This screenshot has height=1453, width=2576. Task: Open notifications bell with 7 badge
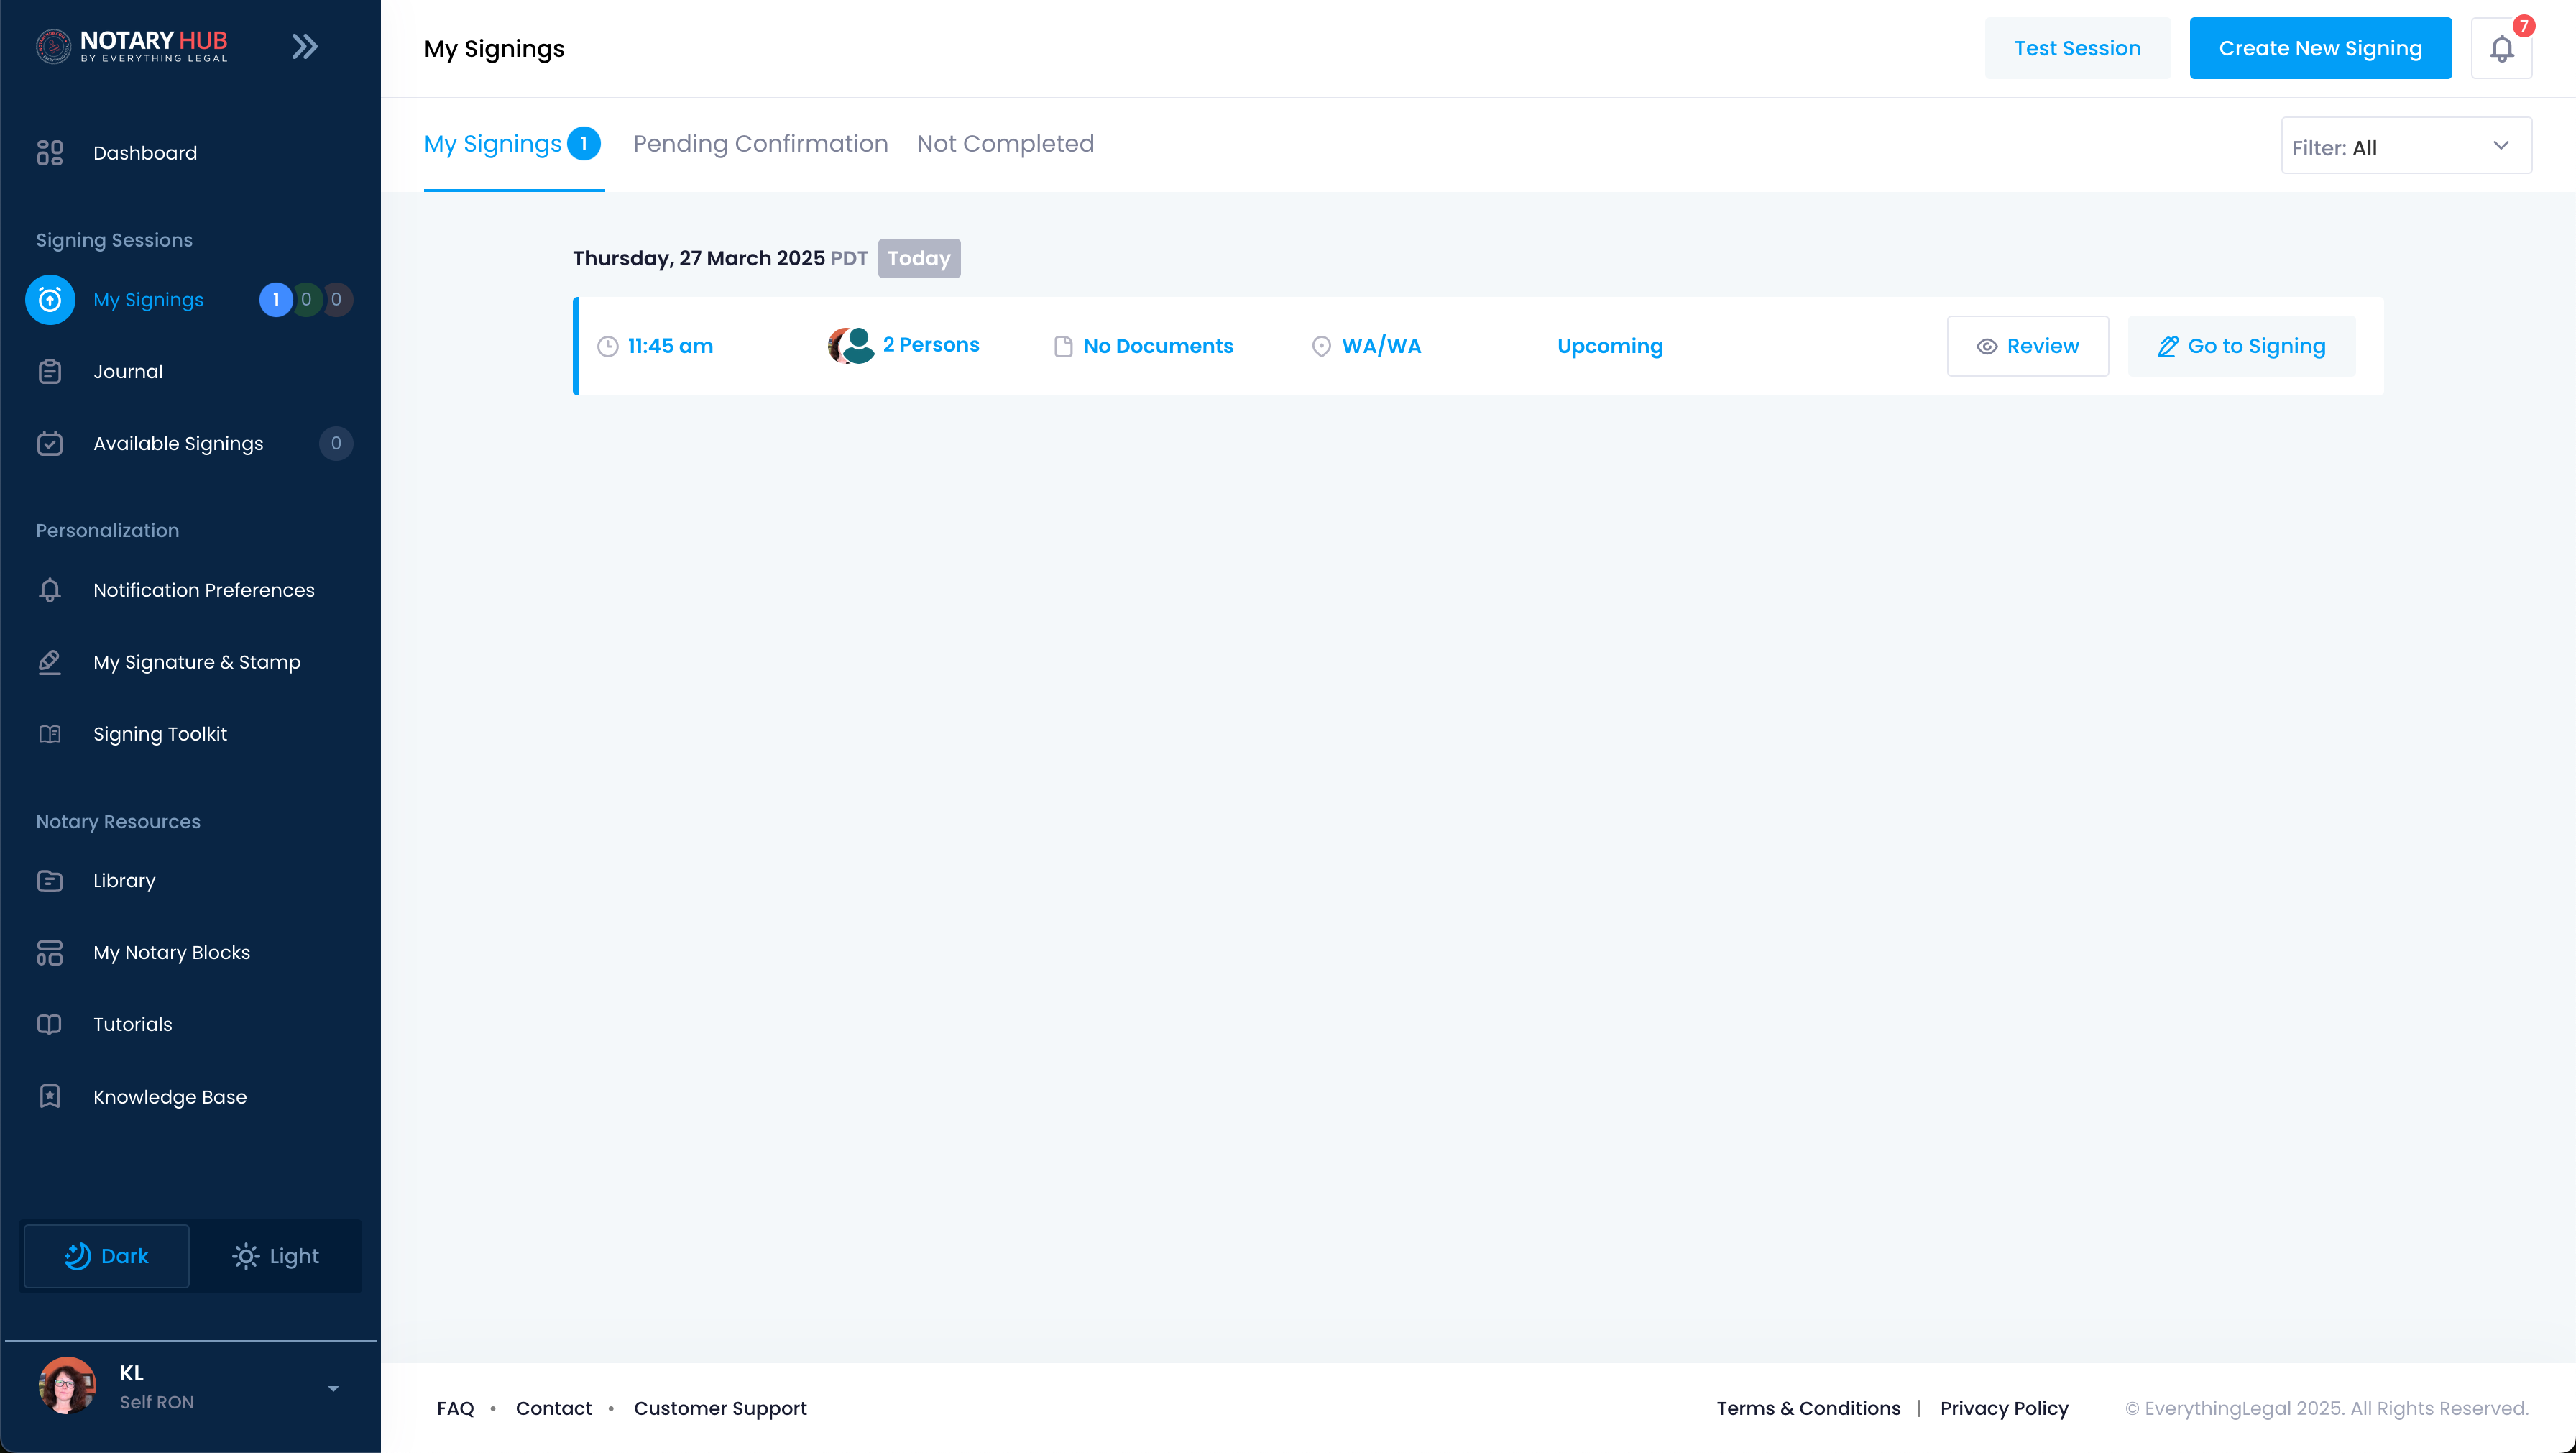pos(2501,48)
